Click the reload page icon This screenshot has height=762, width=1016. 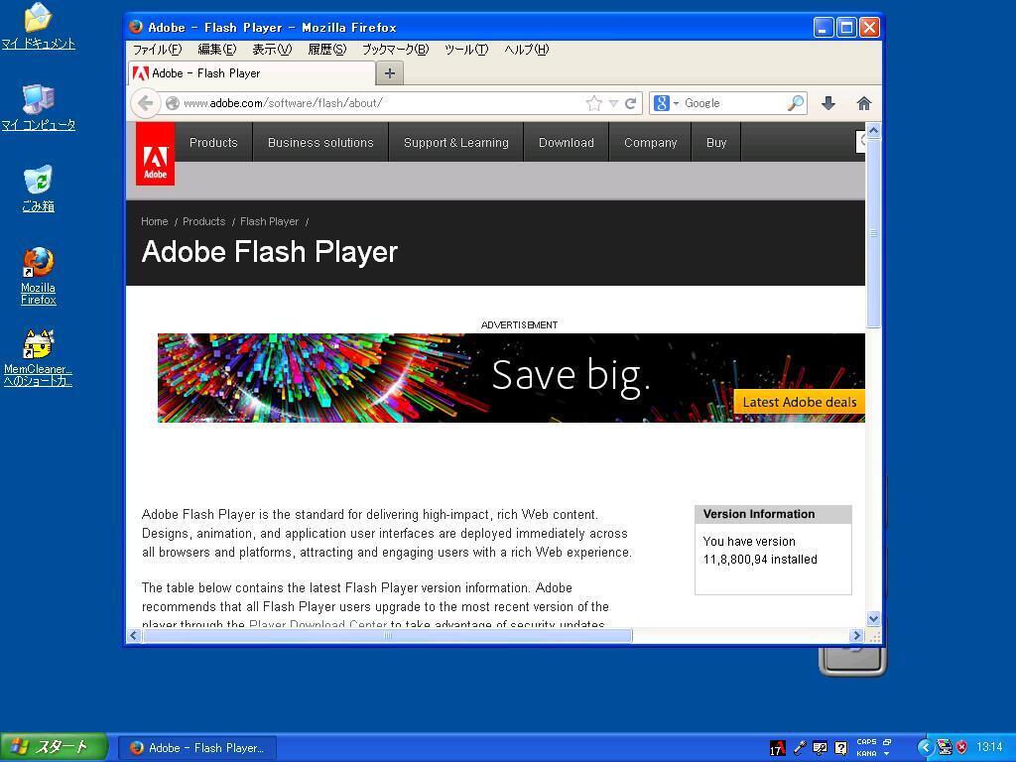630,103
